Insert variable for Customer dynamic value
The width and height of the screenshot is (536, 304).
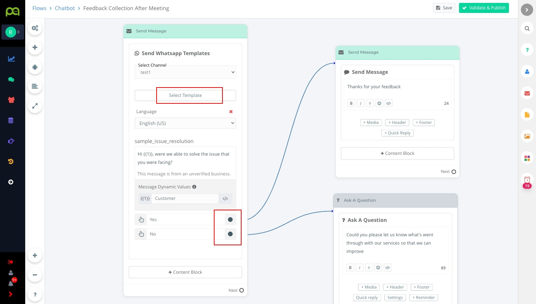click(225, 198)
